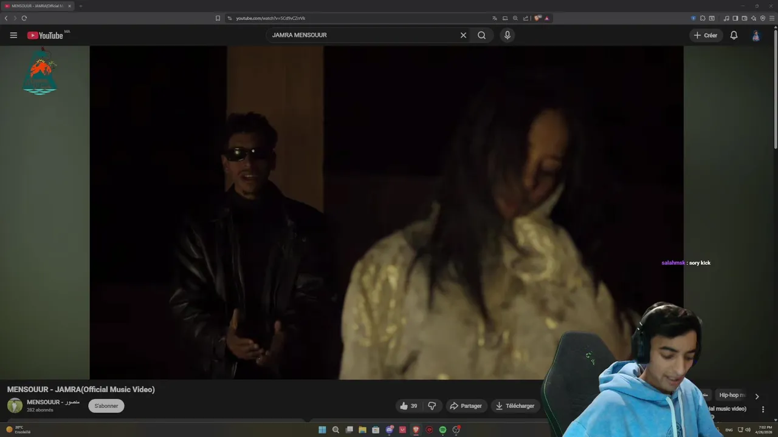Click the Partager share button
The height and width of the screenshot is (437, 778).
point(466,406)
